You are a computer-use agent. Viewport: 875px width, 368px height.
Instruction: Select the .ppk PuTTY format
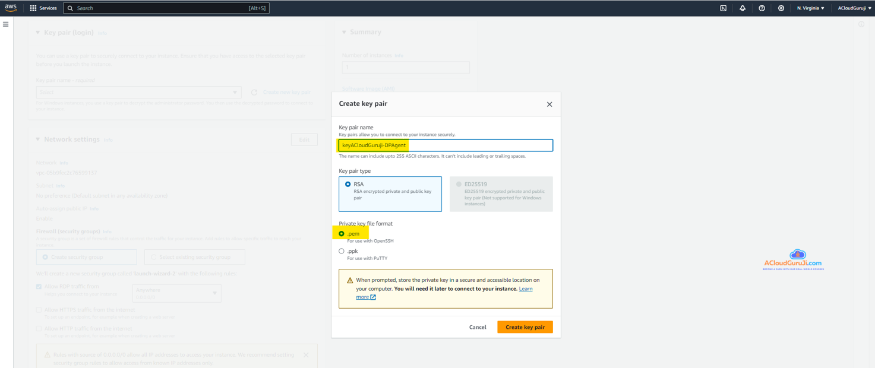click(x=342, y=251)
